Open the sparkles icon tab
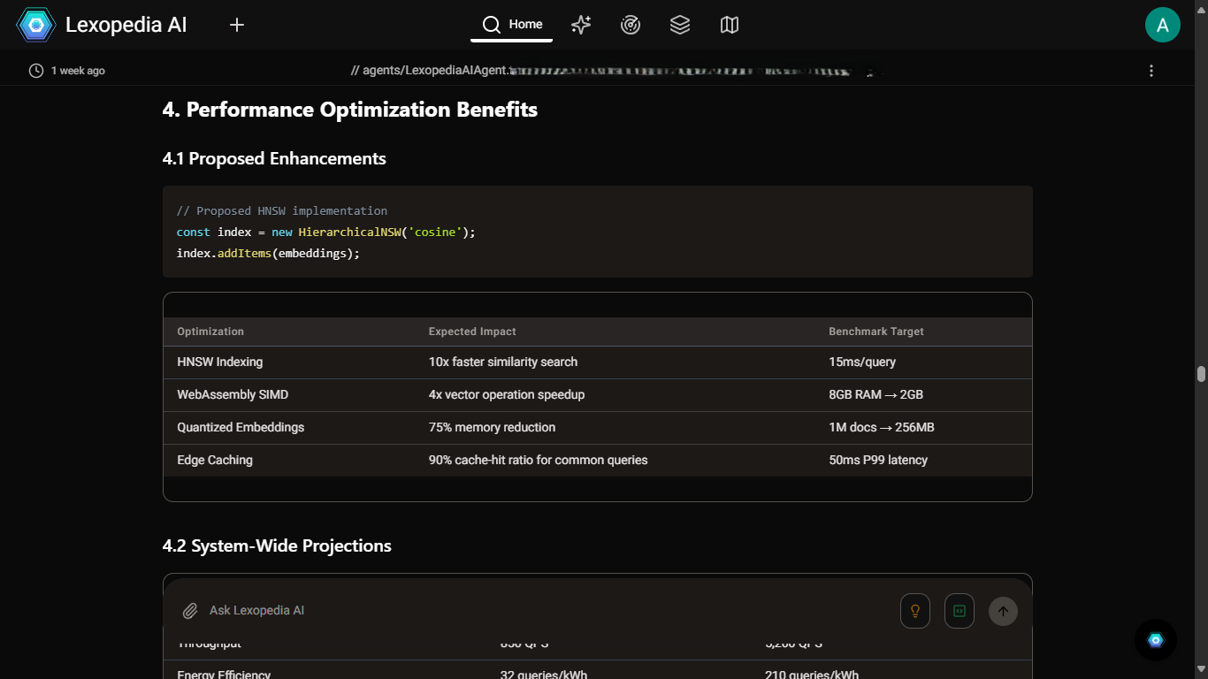This screenshot has height=679, width=1208. tap(581, 25)
